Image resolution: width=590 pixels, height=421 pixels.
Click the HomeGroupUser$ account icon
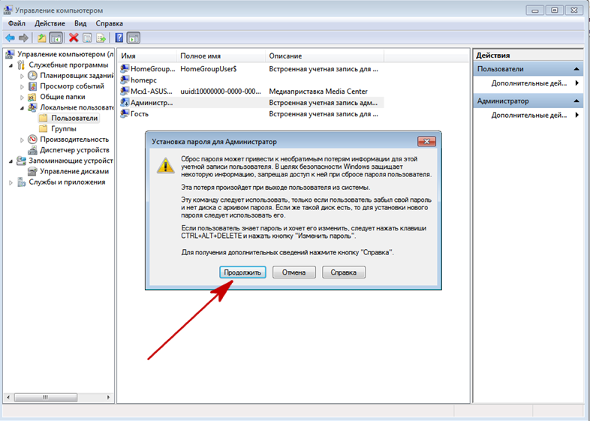pos(125,68)
